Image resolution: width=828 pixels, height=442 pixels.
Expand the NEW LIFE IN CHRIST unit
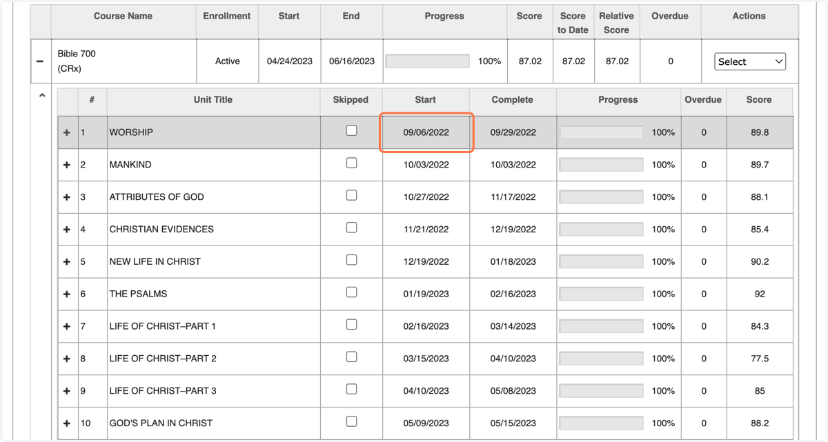(x=67, y=262)
